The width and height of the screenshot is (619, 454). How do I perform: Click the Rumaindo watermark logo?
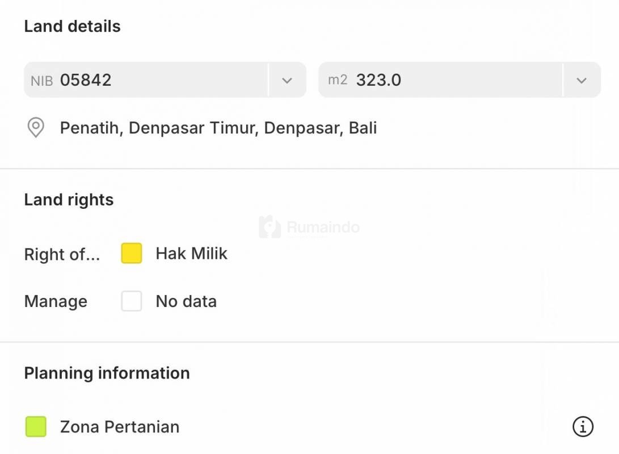270,227
